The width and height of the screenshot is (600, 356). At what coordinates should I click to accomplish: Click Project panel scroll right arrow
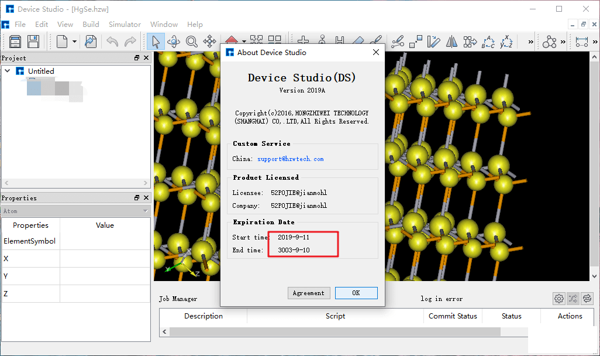click(x=146, y=183)
